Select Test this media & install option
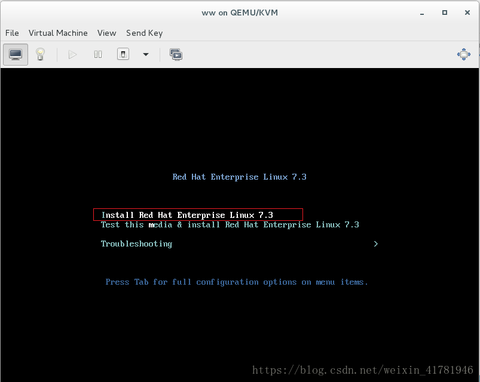 (230, 225)
